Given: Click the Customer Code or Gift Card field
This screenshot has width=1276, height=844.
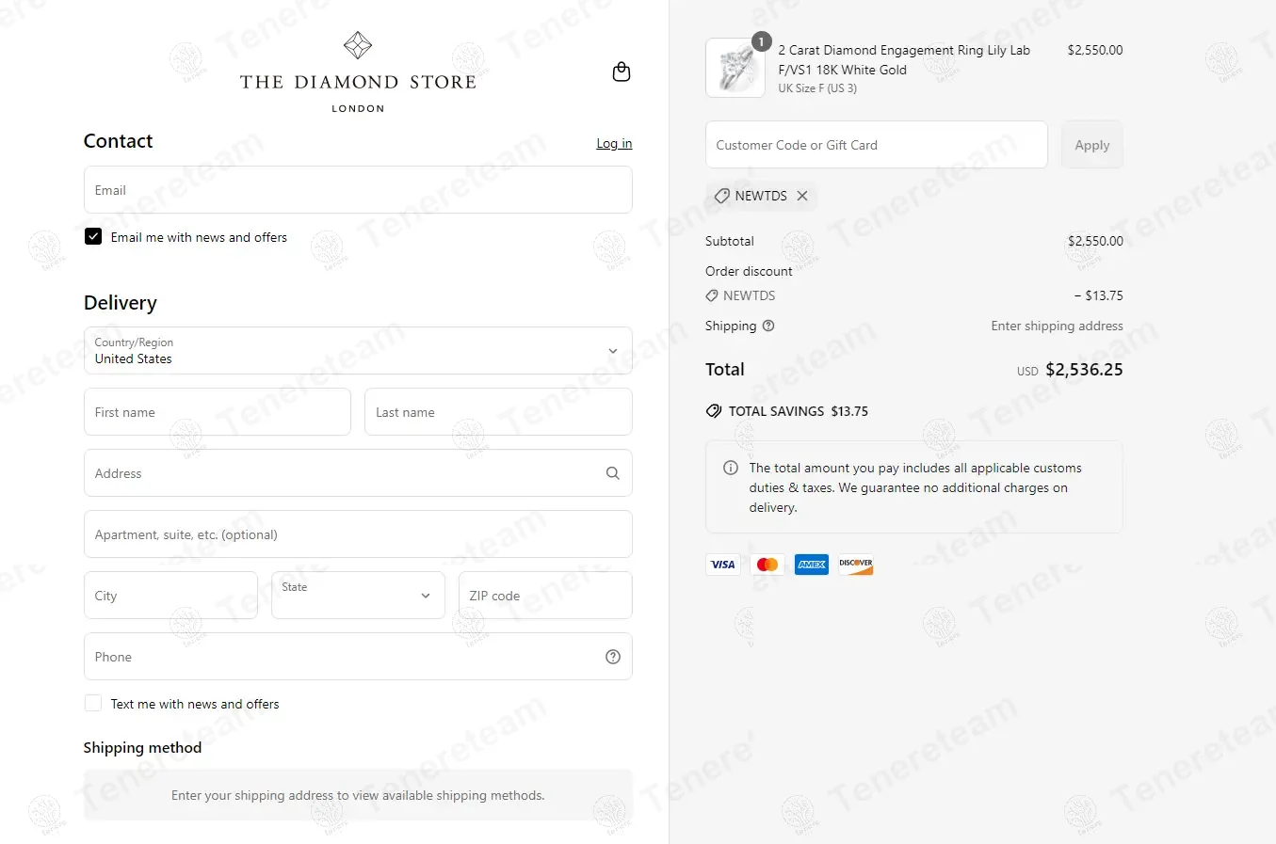Looking at the screenshot, I should point(876,145).
